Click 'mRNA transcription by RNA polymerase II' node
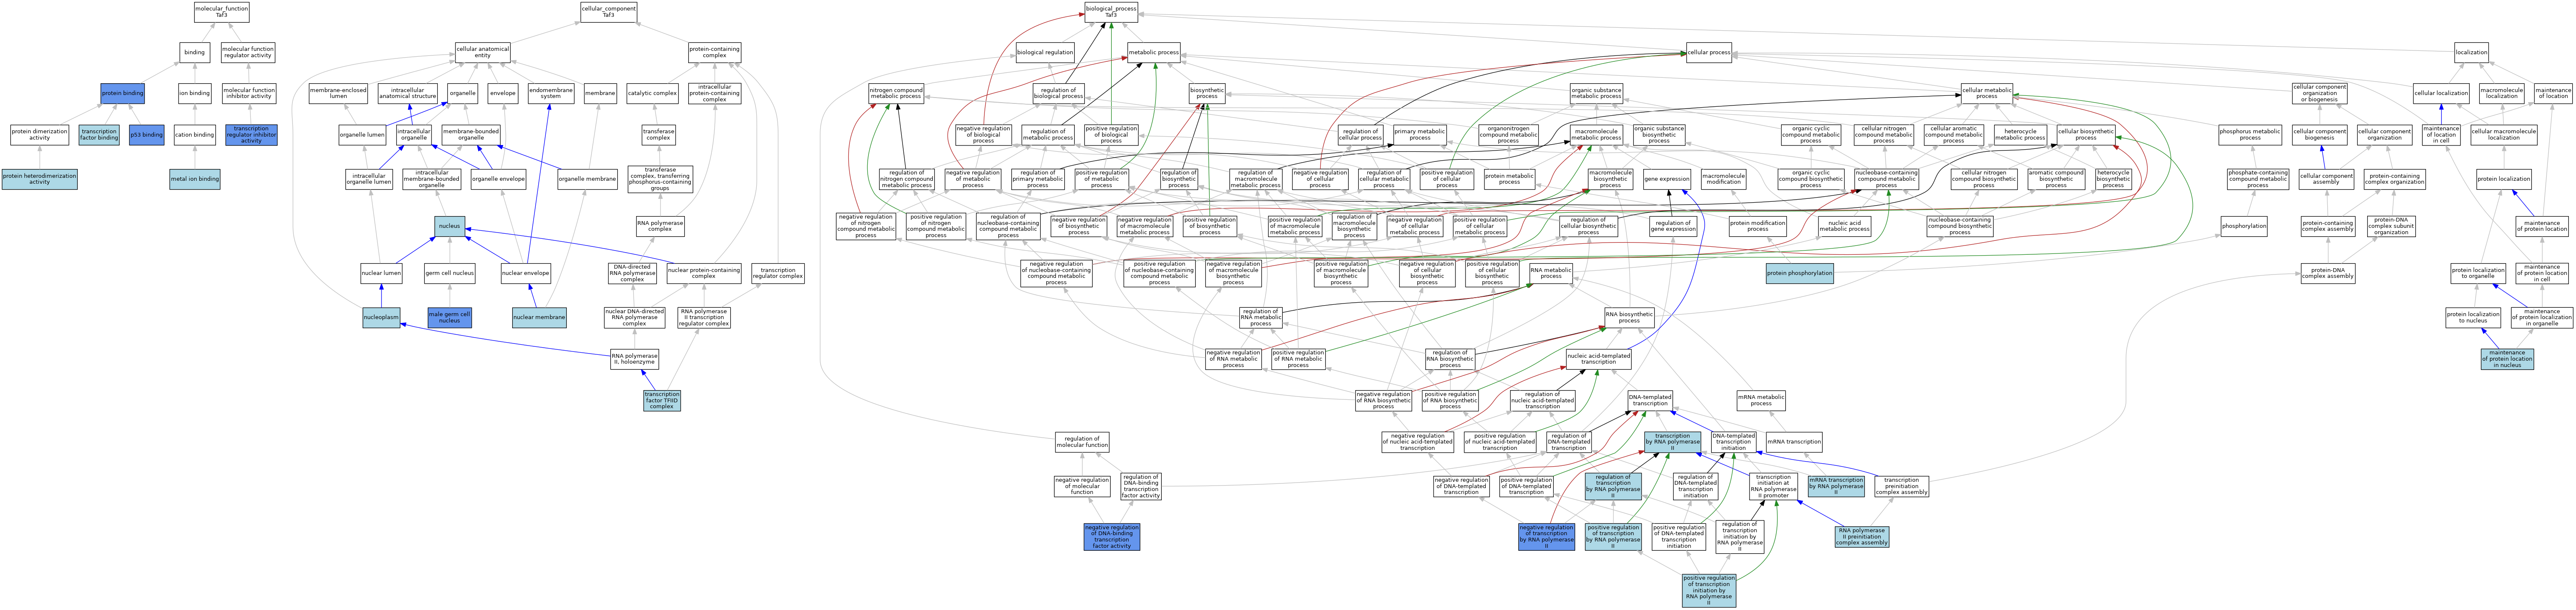 [1836, 486]
